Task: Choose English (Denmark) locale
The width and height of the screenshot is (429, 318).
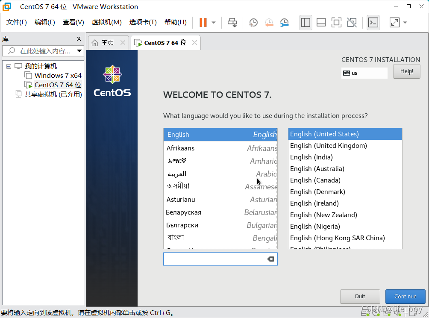Action: click(345, 191)
